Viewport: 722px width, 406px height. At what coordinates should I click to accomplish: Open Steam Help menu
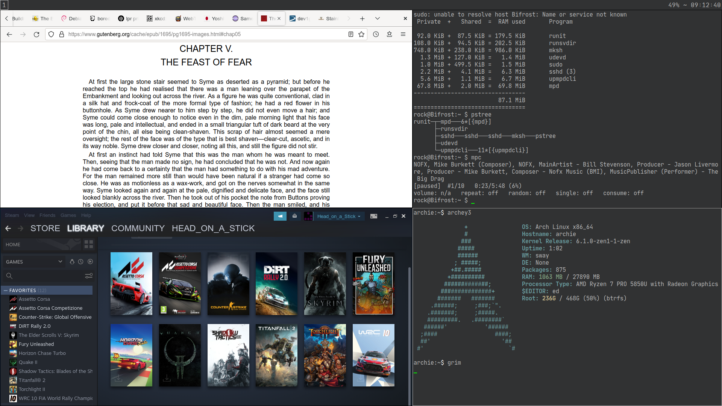tap(86, 215)
